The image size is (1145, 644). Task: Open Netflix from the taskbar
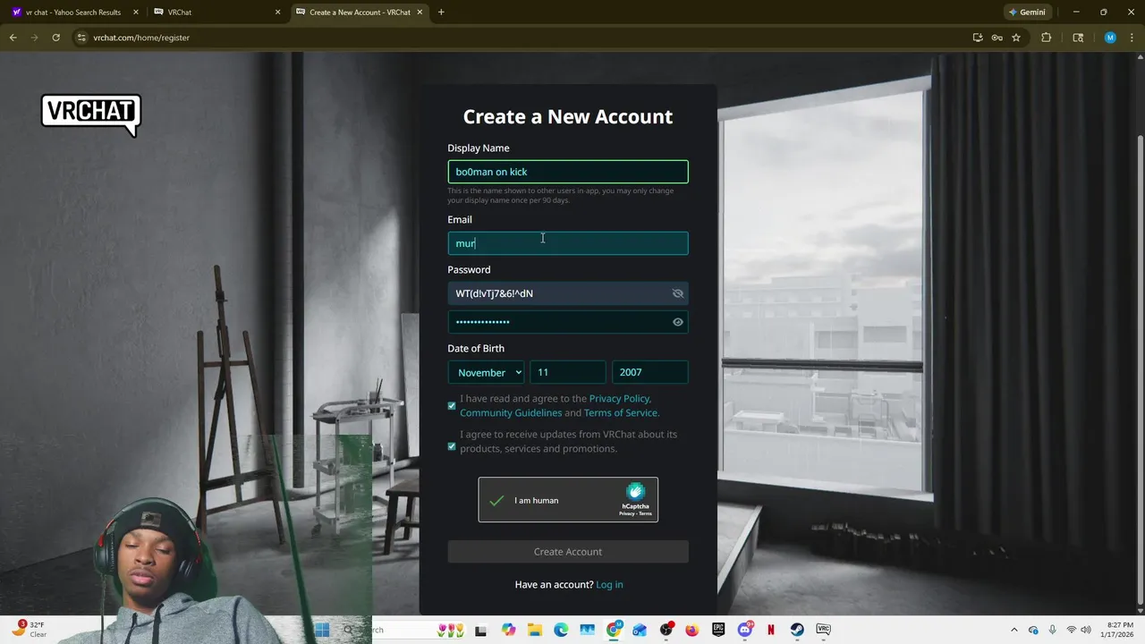770,631
